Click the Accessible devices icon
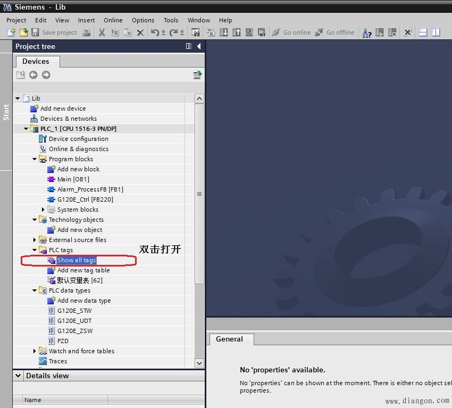 pos(367,32)
